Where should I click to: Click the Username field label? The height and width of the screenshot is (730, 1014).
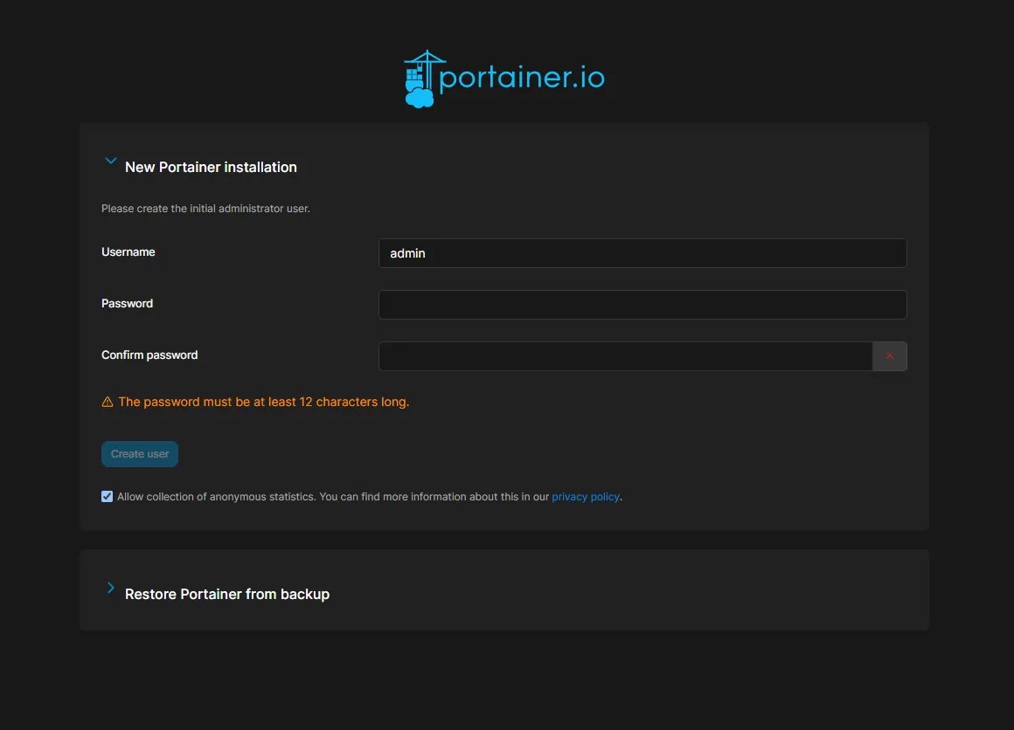(x=128, y=251)
